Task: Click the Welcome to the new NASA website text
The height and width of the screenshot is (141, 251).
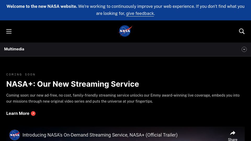Action: pos(42,6)
